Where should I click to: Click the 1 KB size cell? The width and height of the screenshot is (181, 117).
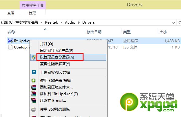pyautogui.click(x=176, y=47)
